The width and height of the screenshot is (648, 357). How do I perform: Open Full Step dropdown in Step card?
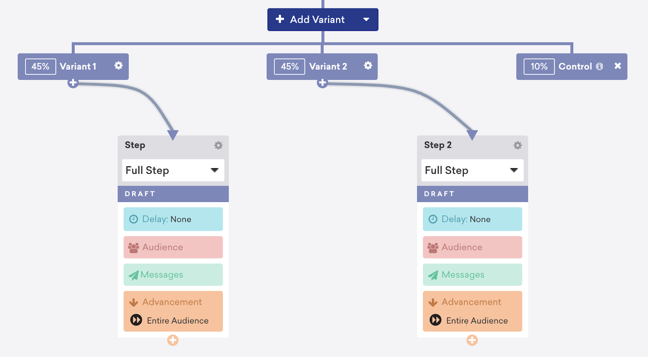[173, 170]
